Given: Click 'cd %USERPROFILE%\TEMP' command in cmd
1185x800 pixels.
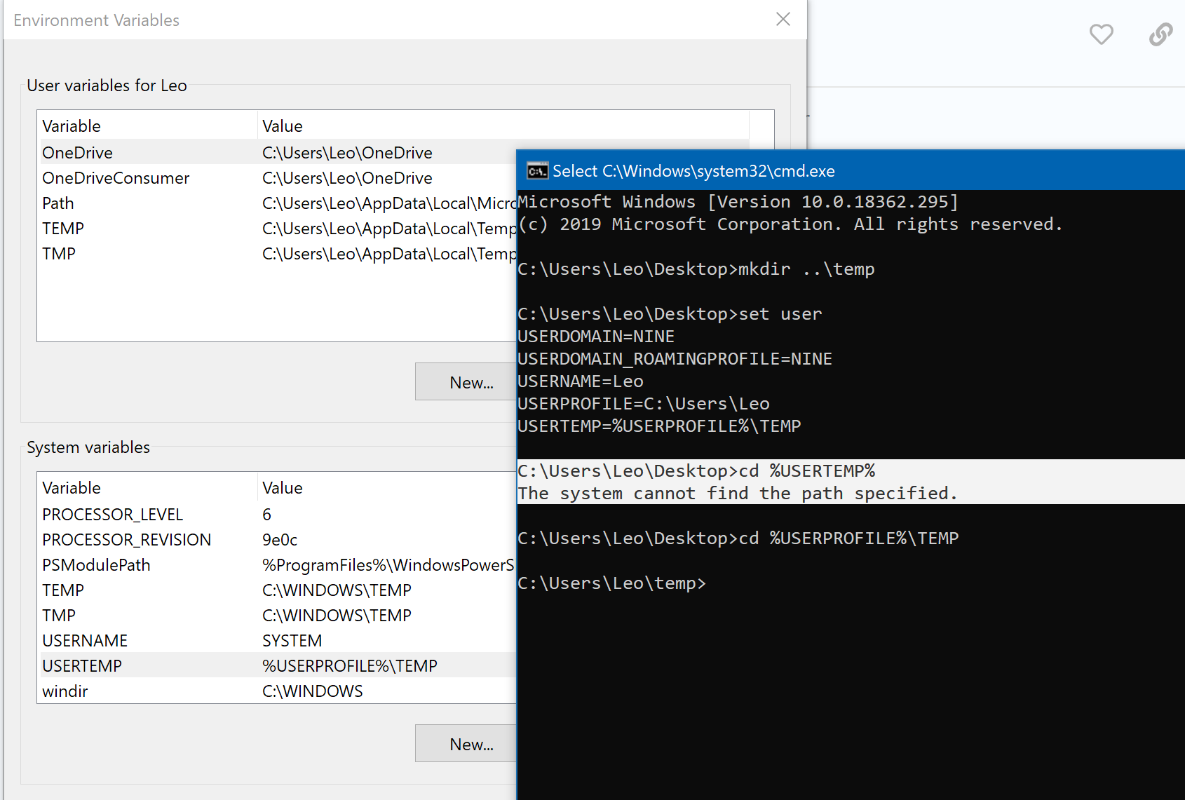Looking at the screenshot, I should point(738,538).
